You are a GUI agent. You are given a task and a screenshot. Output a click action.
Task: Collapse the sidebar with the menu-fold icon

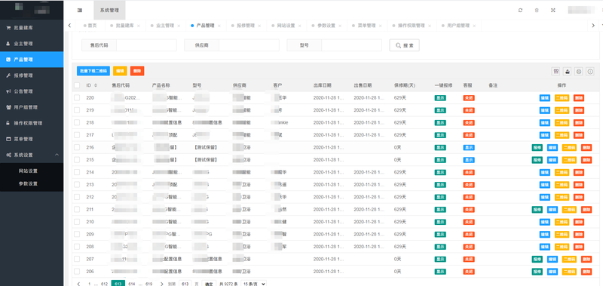click(x=80, y=11)
